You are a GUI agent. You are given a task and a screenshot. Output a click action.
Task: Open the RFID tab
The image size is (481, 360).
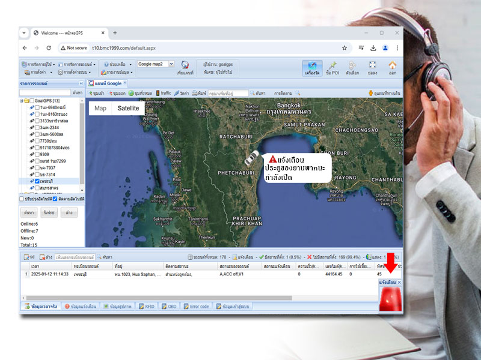point(147,307)
